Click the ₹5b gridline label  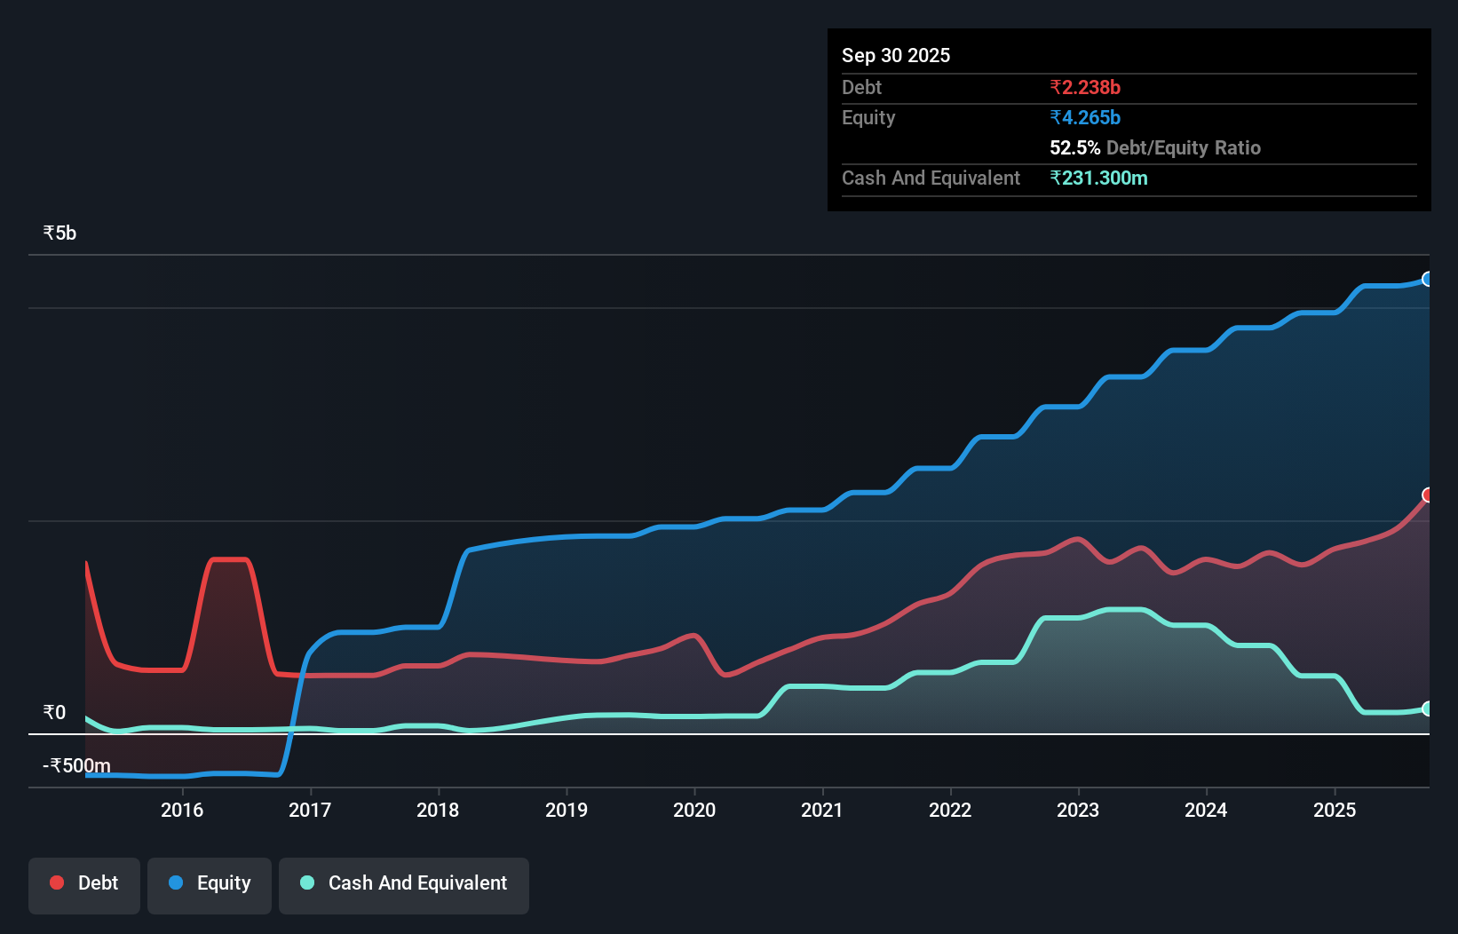[x=59, y=232]
